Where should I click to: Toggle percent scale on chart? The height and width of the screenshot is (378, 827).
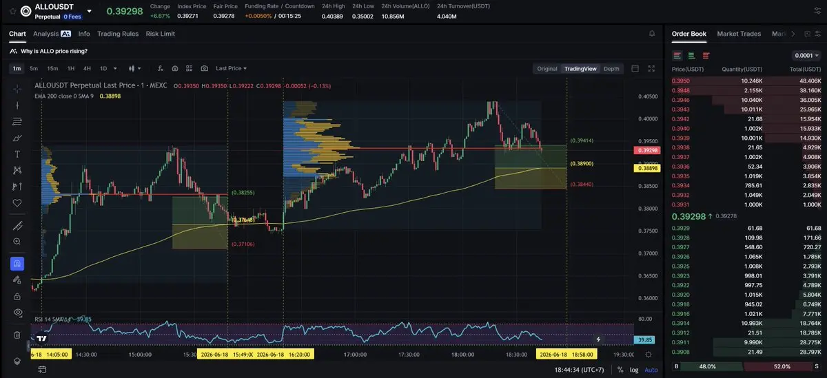coord(620,370)
